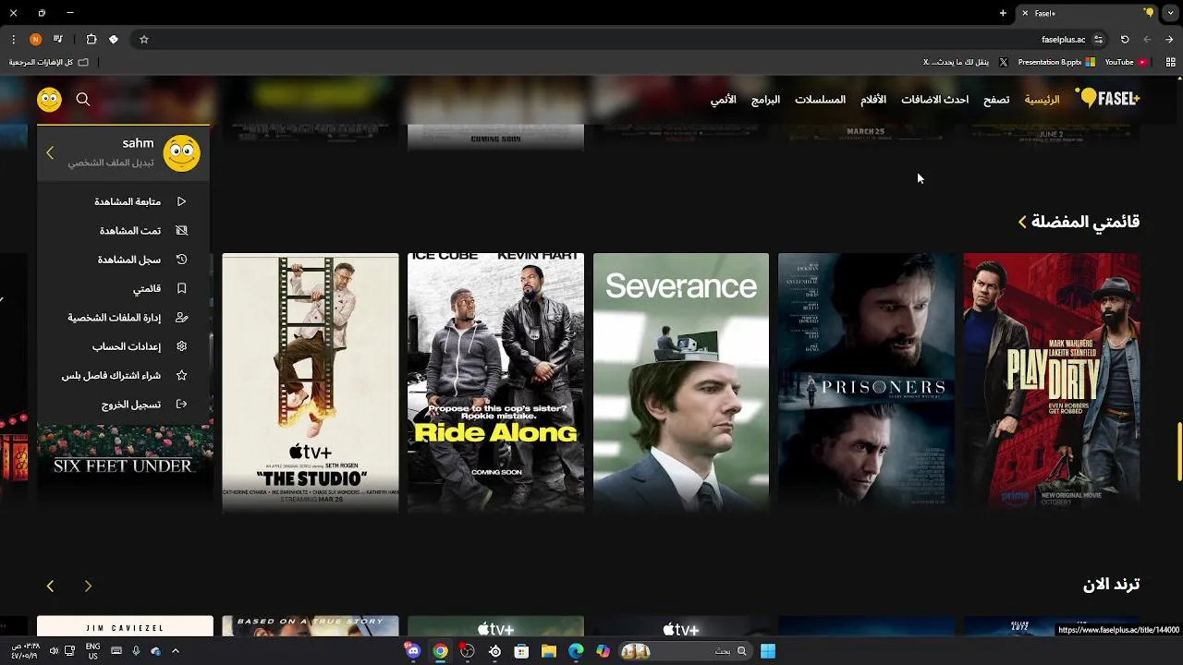Open the احدث الاضافات nav item
This screenshot has width=1183, height=665.
[935, 99]
